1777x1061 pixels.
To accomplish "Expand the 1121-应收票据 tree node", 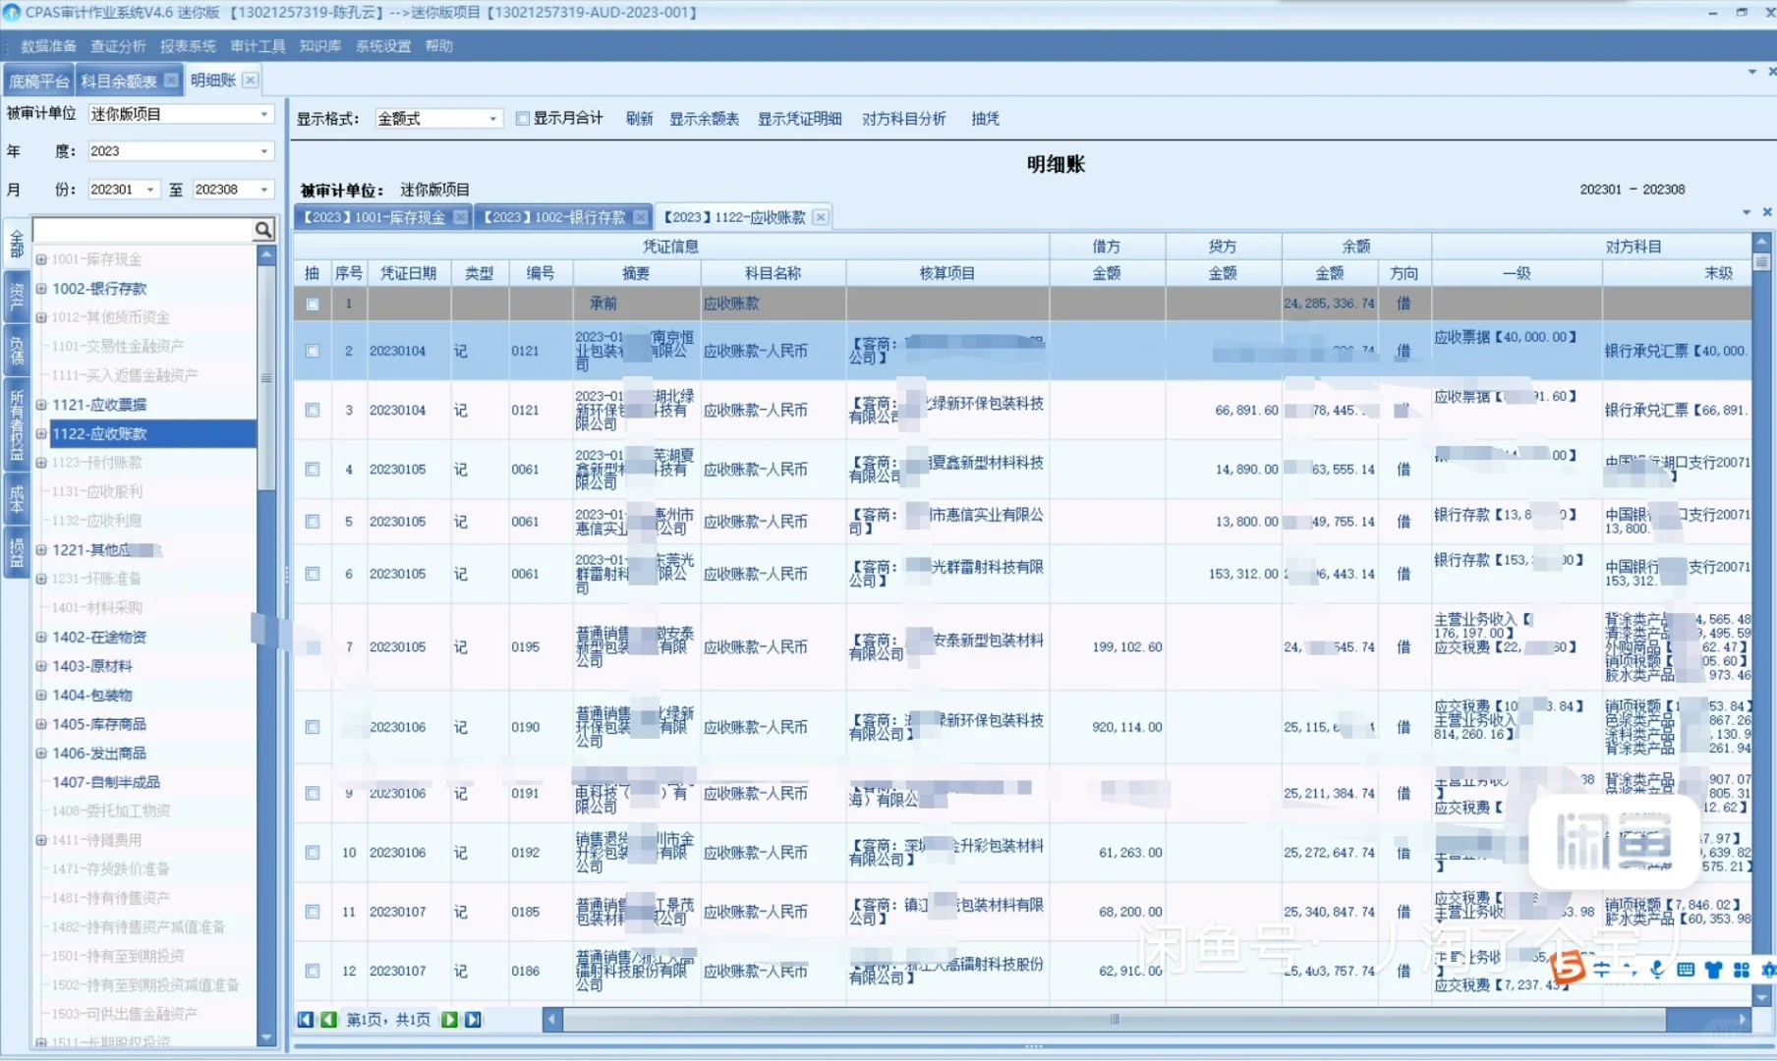I will click(41, 405).
